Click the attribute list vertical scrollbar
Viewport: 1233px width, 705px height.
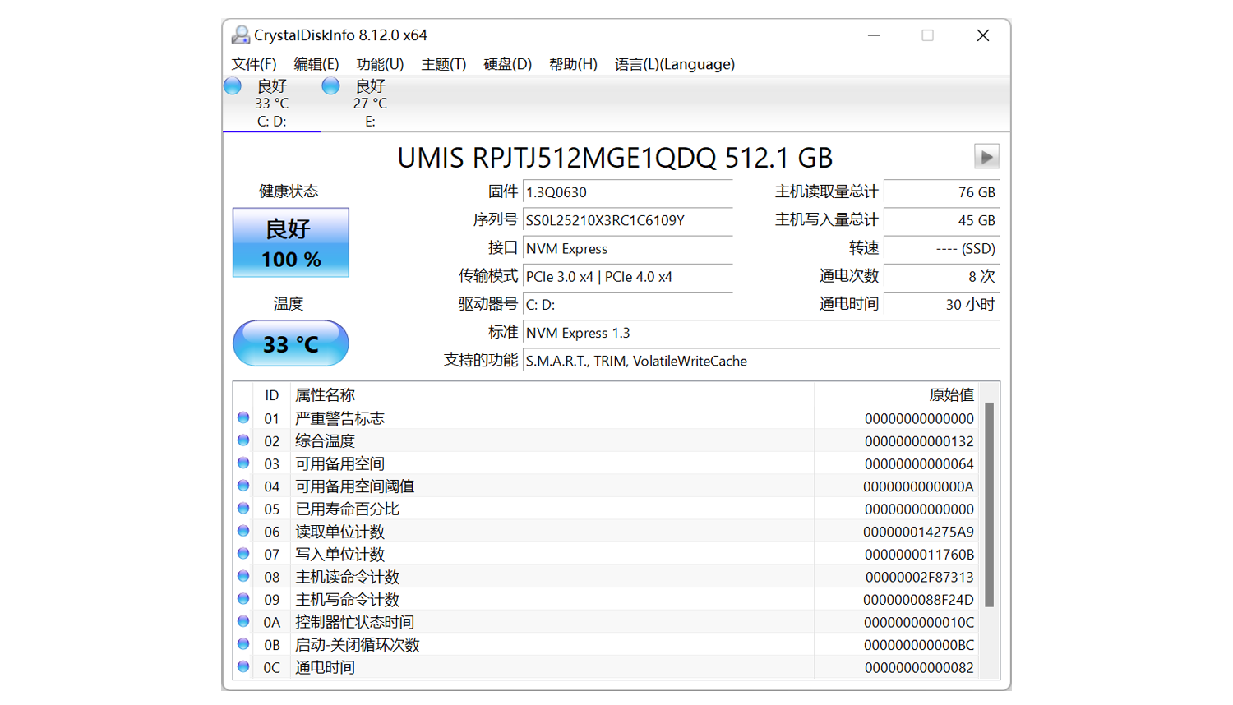pos(990,505)
